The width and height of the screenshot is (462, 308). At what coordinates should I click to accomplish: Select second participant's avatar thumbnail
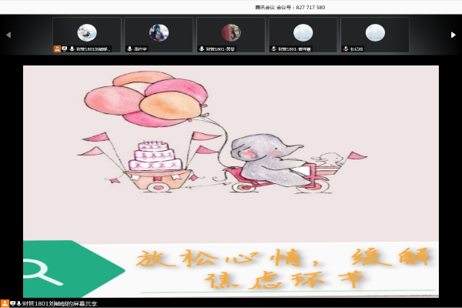159,32
